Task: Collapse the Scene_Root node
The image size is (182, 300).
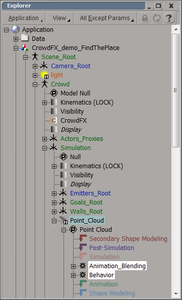Action: 25,57
